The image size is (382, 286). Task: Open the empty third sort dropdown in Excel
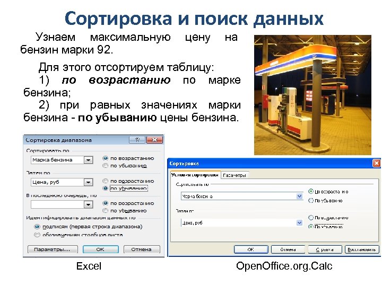coord(88,204)
